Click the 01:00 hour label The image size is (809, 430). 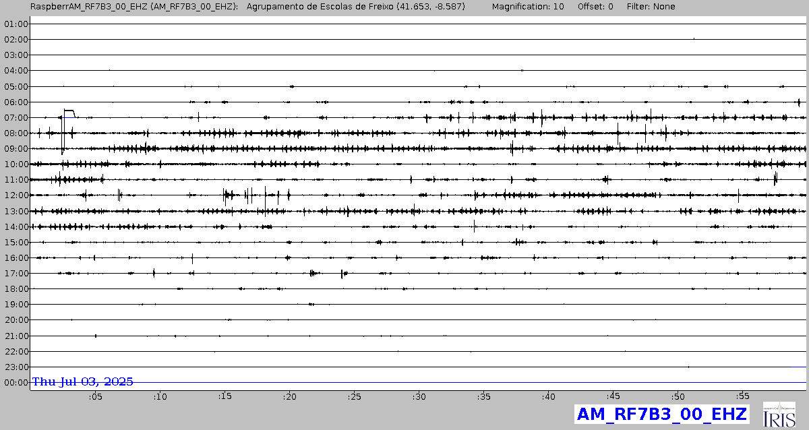pyautogui.click(x=16, y=24)
